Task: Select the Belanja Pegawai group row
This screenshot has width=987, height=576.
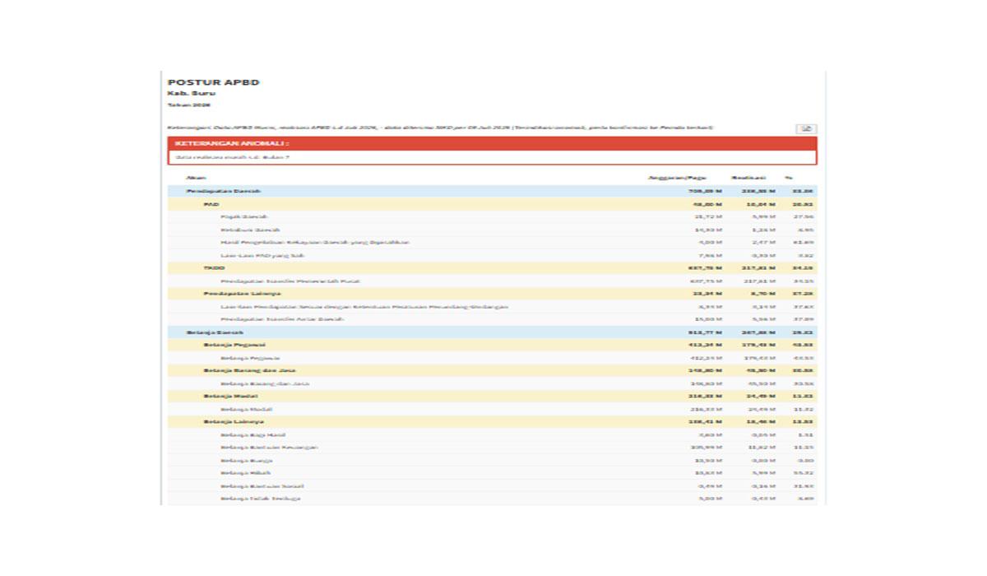Action: [x=493, y=345]
